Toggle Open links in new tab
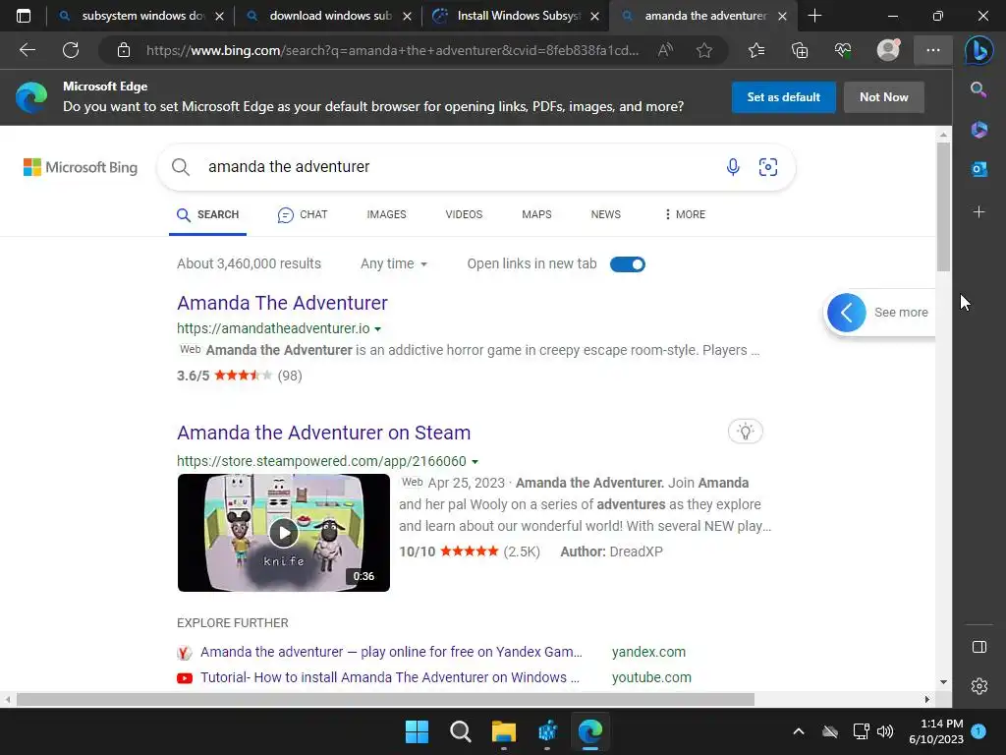1006x755 pixels. 628,263
